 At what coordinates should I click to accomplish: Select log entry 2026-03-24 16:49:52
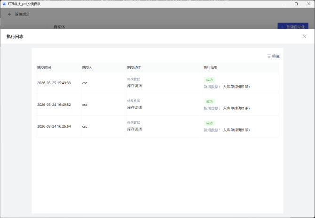[54, 105]
